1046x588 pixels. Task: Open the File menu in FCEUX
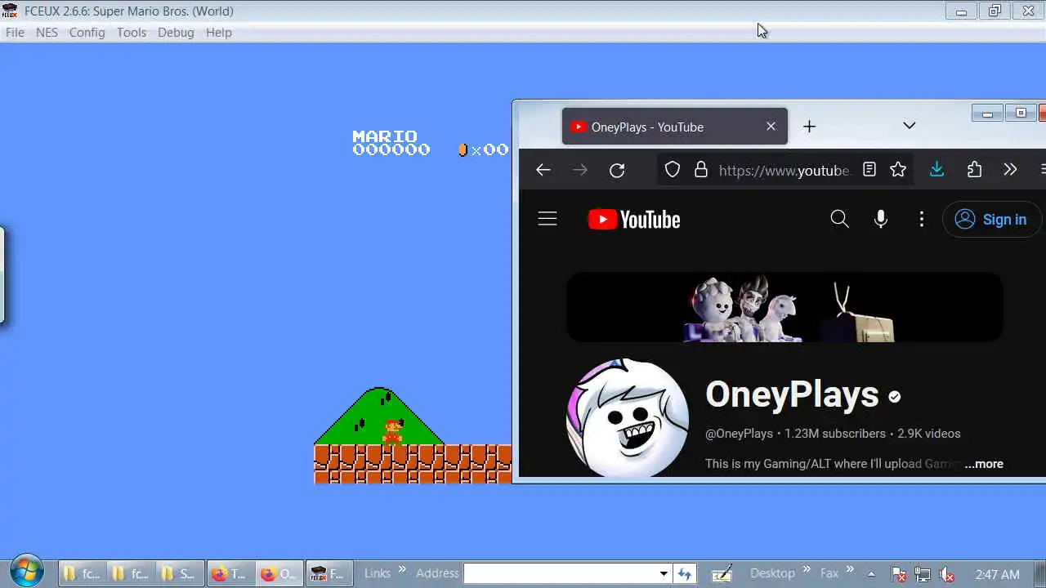(15, 33)
